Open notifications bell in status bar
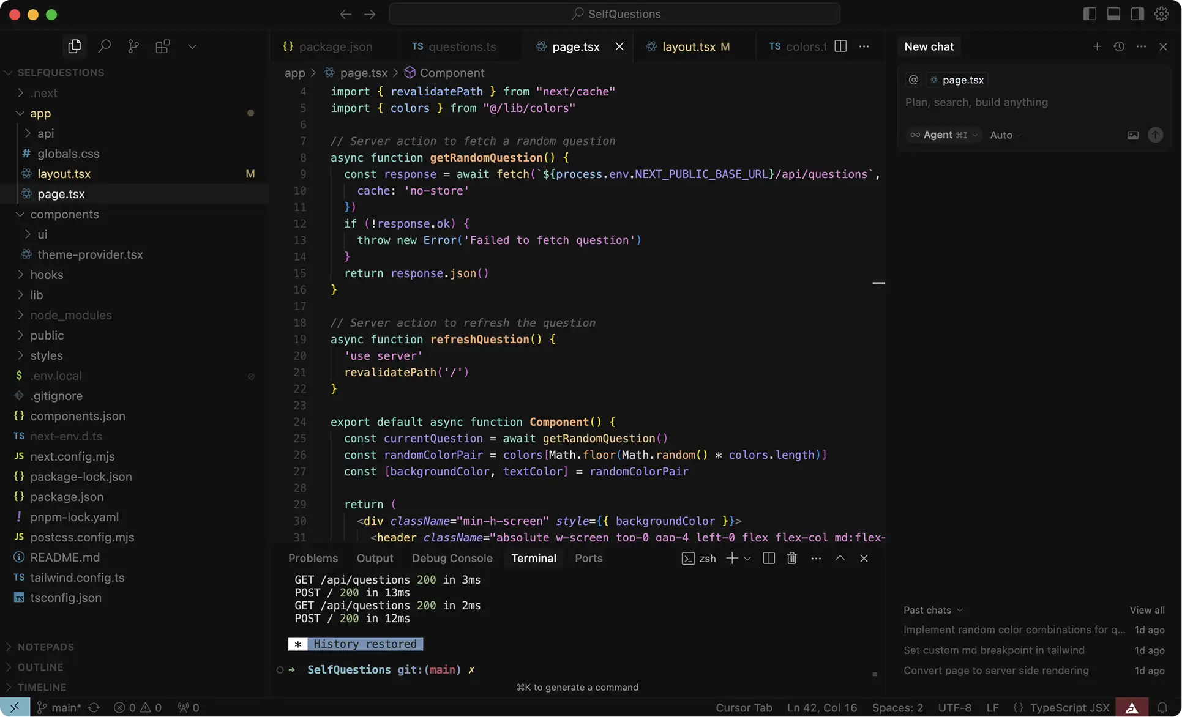 [1162, 708]
